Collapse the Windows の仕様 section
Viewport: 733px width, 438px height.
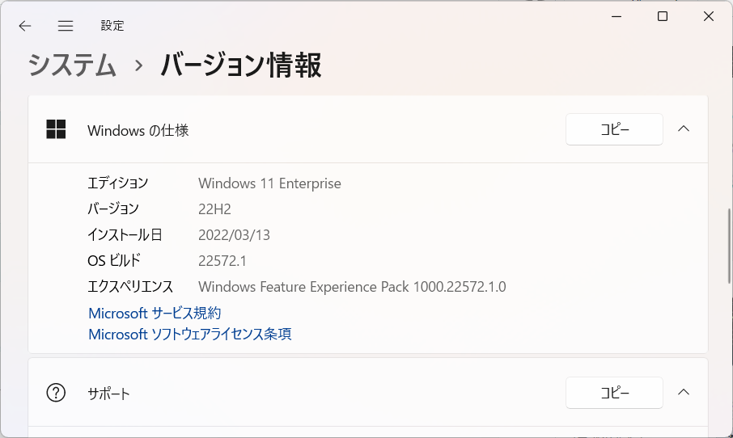click(684, 128)
